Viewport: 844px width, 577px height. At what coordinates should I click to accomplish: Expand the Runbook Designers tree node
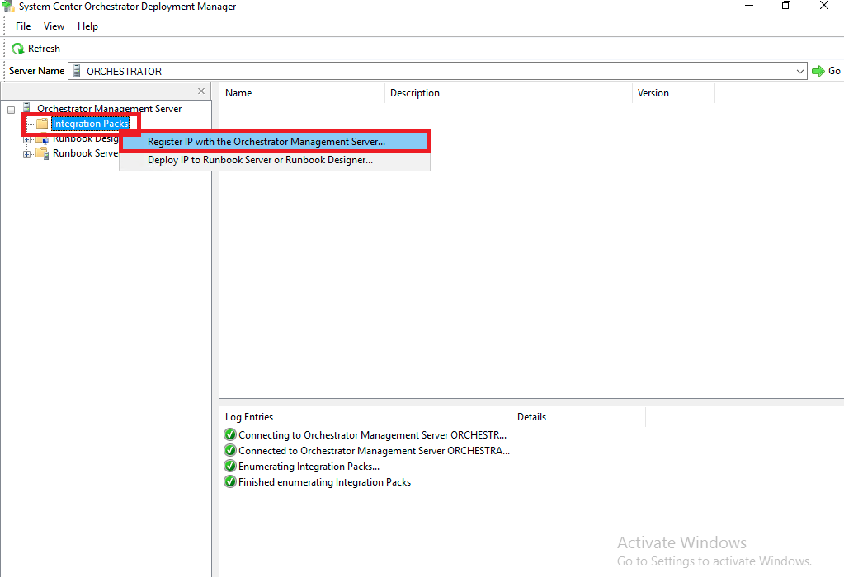coord(26,139)
